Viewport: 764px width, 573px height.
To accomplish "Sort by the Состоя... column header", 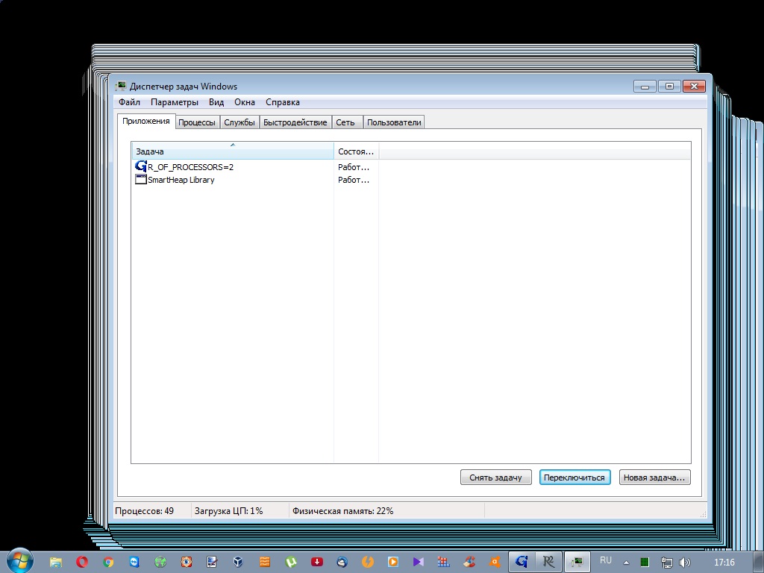I will tap(356, 151).
